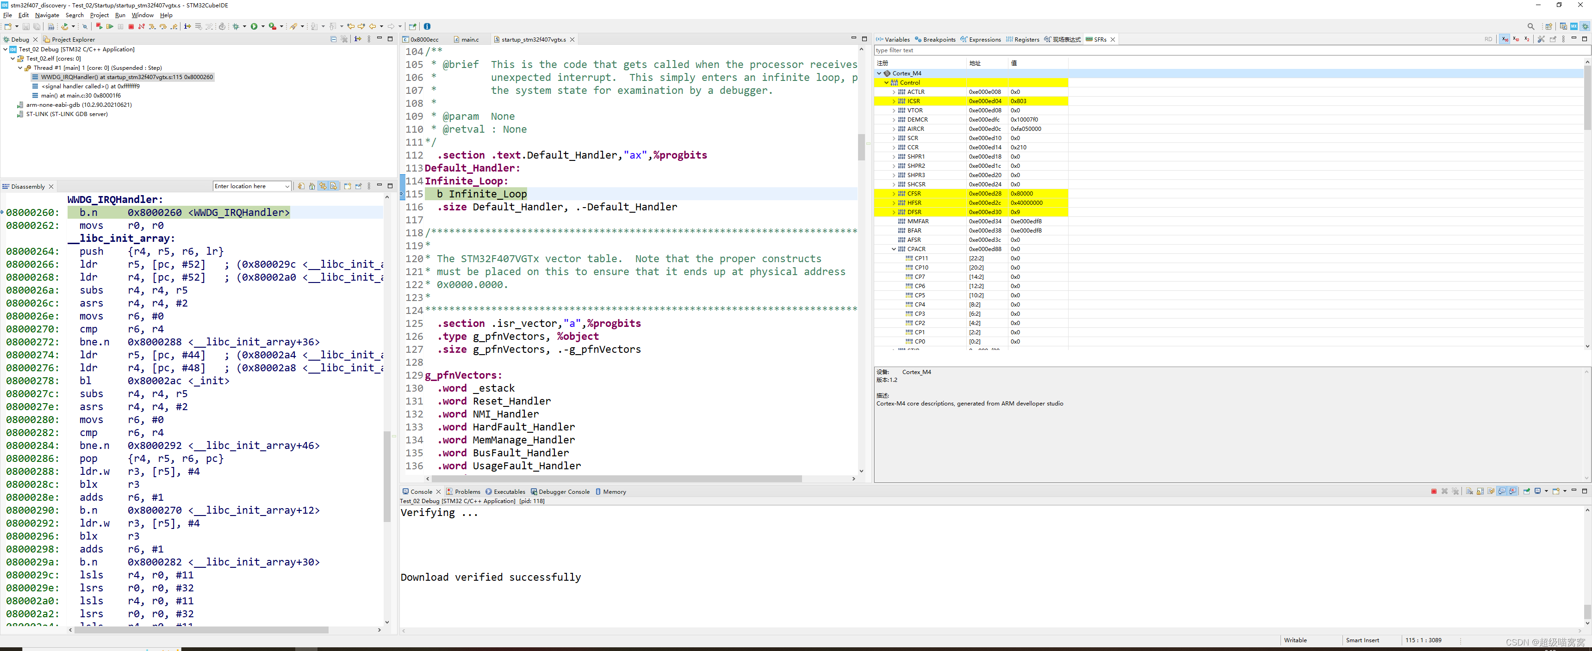1592x651 pixels.
Task: Switch to the MX Device Configuration perspective
Action: click(x=1574, y=26)
